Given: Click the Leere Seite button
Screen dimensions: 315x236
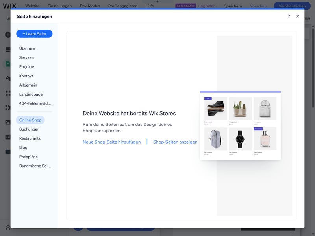Looking at the screenshot, I should (x=34, y=34).
